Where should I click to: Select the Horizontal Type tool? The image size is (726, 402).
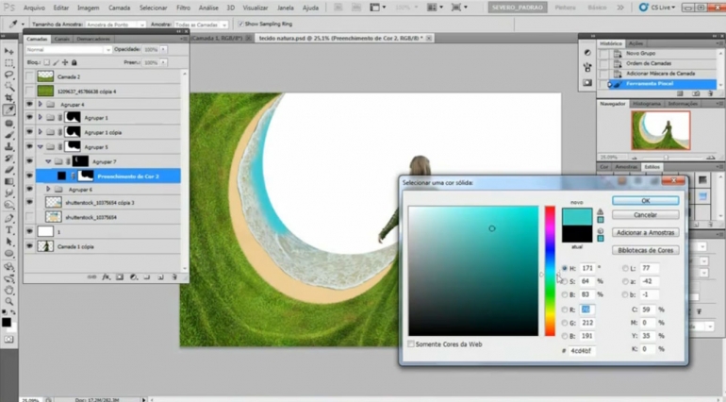pos(8,230)
